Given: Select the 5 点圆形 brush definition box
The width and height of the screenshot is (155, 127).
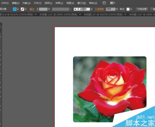Looking at the screenshot, I should [x=82, y=9].
